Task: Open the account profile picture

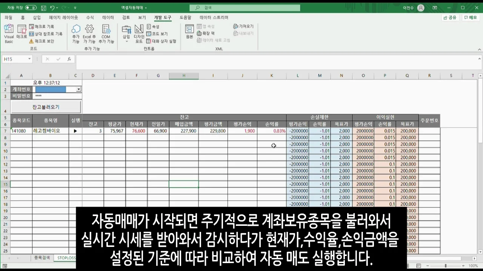Action: (x=421, y=8)
